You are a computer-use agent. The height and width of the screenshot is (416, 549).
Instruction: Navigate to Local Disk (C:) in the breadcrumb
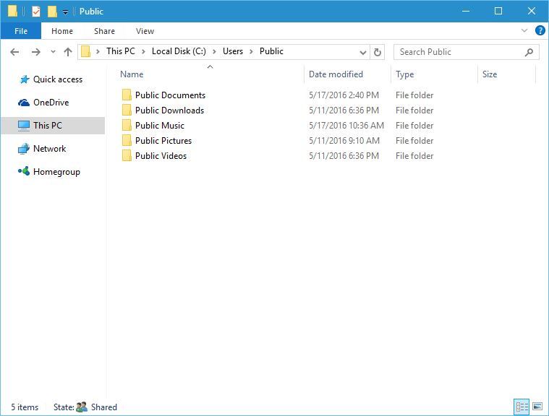179,51
